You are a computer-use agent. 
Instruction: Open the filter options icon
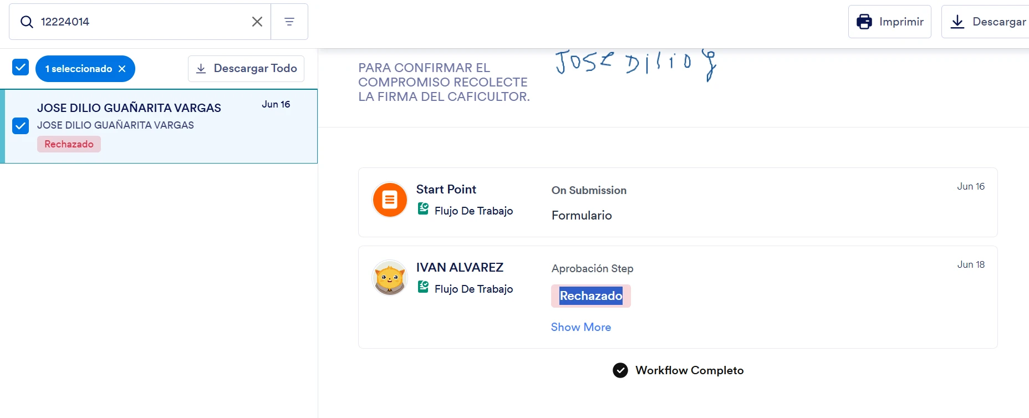(289, 22)
